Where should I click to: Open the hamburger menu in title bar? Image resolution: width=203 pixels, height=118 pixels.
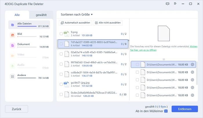[x=175, y=3]
